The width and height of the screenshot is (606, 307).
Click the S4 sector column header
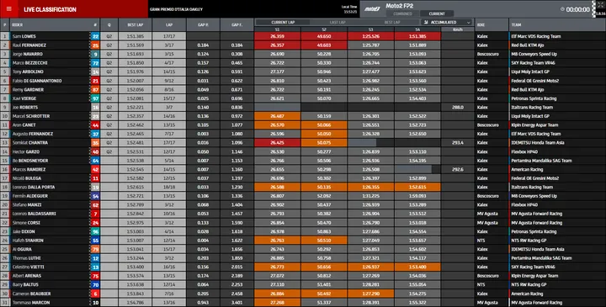click(417, 29)
